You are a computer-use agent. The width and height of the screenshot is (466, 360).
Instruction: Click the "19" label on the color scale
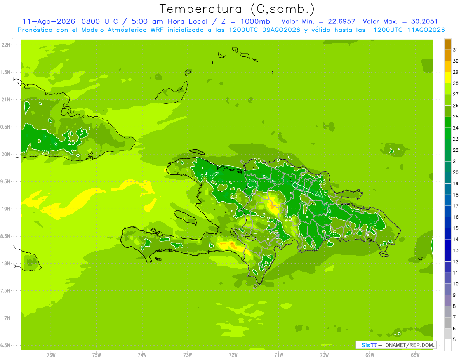(x=456, y=184)
